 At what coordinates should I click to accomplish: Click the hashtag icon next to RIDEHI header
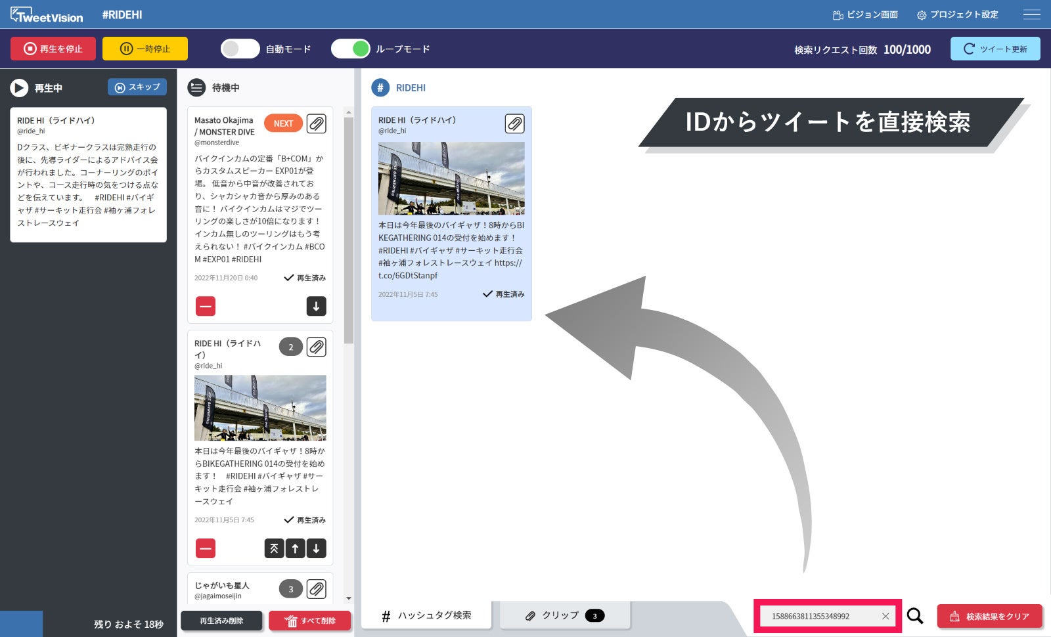(380, 87)
